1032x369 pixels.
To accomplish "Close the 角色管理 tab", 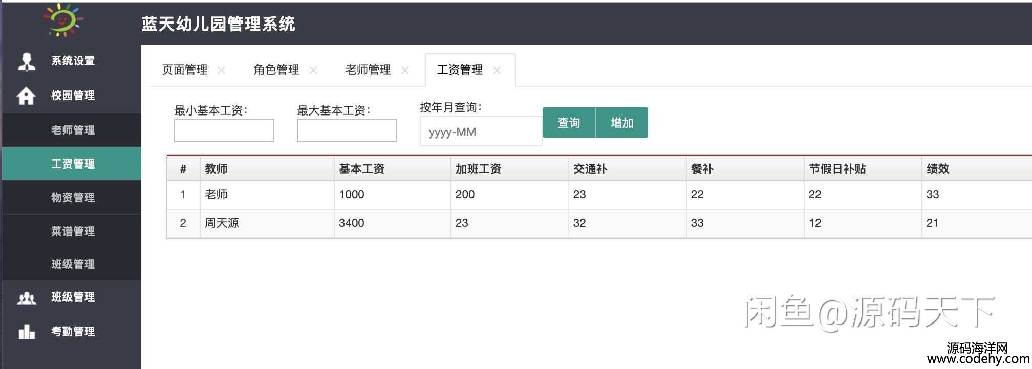I will [313, 70].
